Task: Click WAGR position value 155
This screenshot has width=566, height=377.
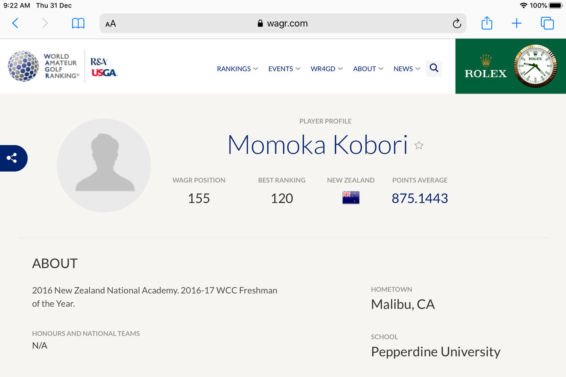Action: (x=199, y=198)
